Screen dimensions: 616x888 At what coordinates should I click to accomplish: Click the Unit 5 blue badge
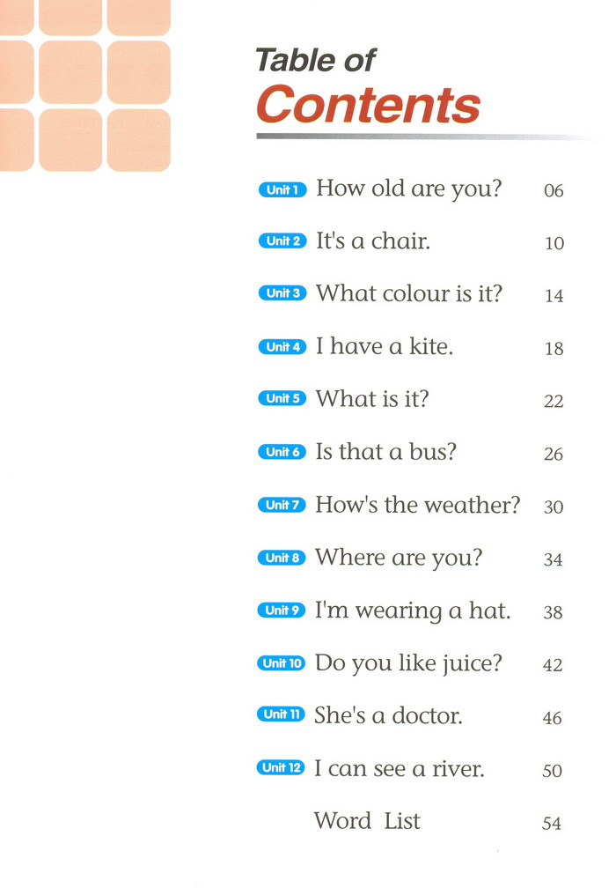(x=282, y=399)
